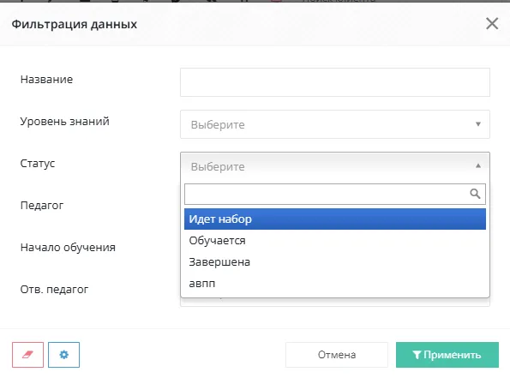The image size is (510, 378).
Task: Select the Обучается status option
Action: click(335, 240)
